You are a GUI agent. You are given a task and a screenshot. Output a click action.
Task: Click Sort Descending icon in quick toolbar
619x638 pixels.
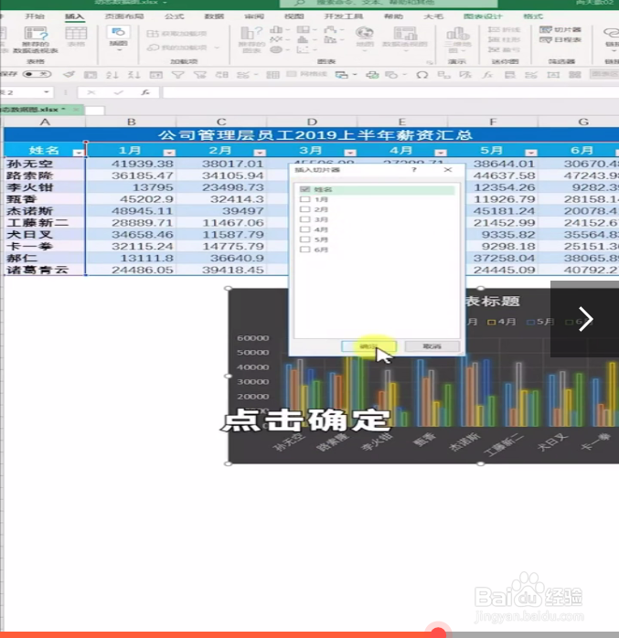point(133,74)
